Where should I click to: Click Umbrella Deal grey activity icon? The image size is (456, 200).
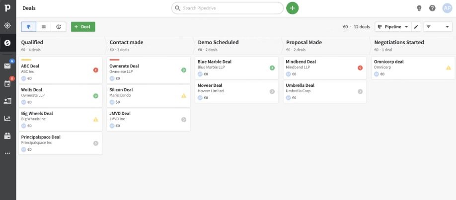360,92
